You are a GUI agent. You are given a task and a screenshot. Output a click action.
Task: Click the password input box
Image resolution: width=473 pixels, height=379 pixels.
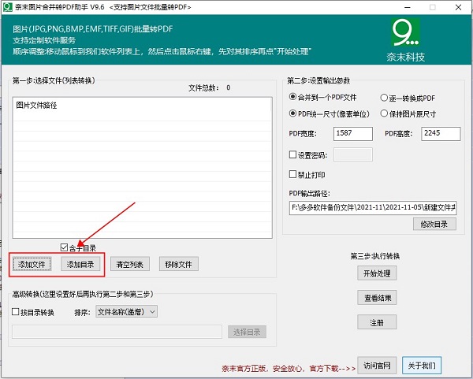point(353,154)
